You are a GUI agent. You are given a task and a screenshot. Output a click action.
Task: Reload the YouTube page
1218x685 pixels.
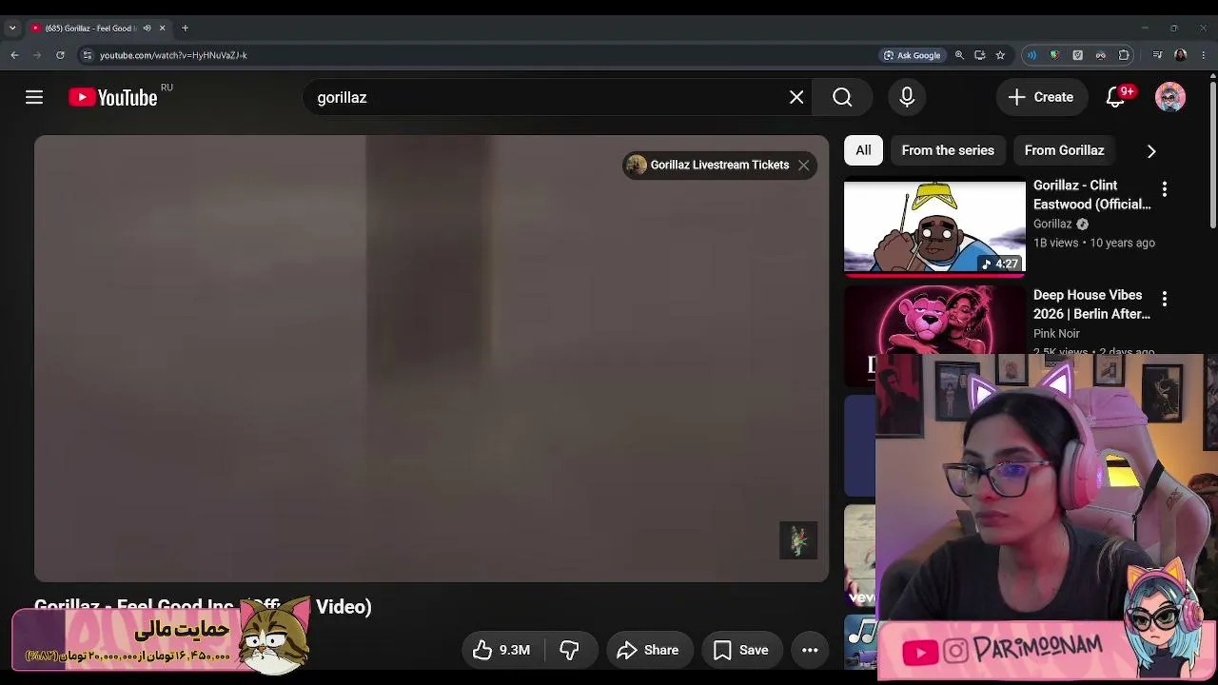click(60, 55)
